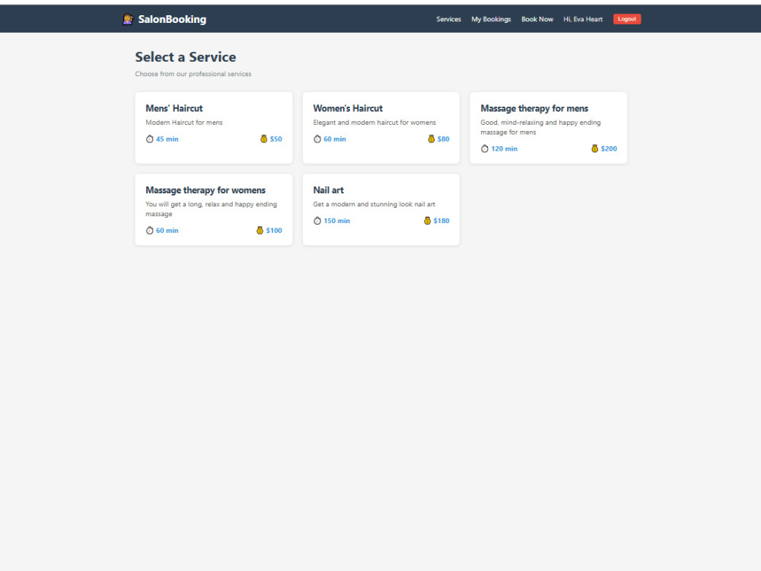Click the money bag icon beside $200
Screen dimensions: 761x571
pos(594,148)
